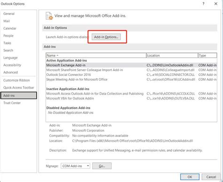Open Quick Access Toolbar category
The height and width of the screenshot is (182, 223).
click(19, 88)
